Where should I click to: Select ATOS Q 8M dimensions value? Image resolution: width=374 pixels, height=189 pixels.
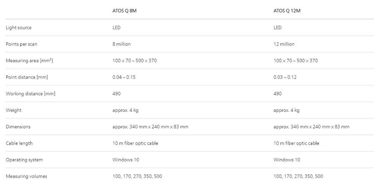tap(148, 127)
